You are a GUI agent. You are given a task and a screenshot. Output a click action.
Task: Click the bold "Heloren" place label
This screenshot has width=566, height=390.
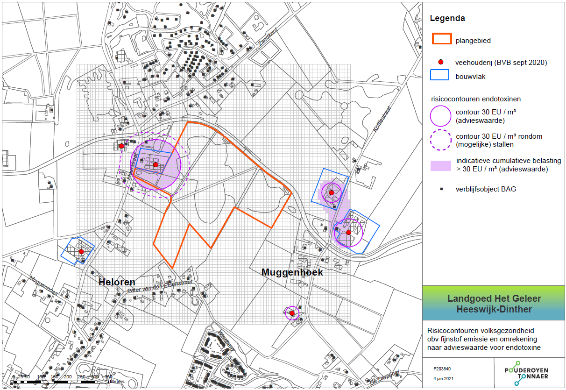point(117,282)
